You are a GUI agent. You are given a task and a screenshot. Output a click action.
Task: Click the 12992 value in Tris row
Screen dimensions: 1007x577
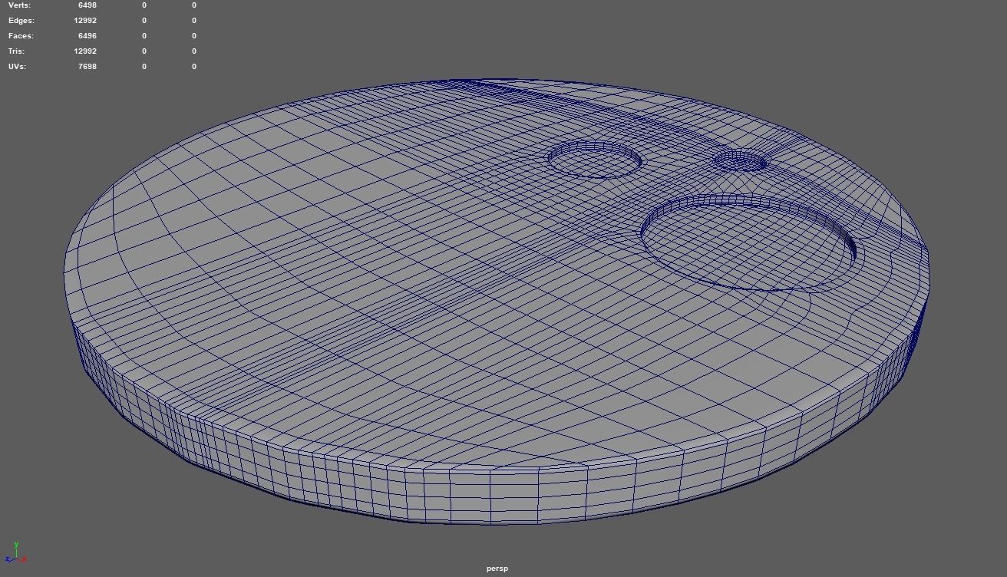tap(85, 51)
